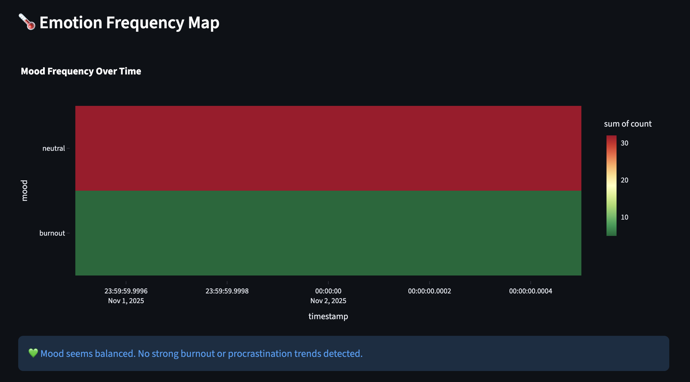Select the 'burnout' y-axis label

(52, 233)
